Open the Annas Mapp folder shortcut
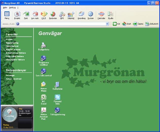The image size is (160, 132). coord(44,87)
